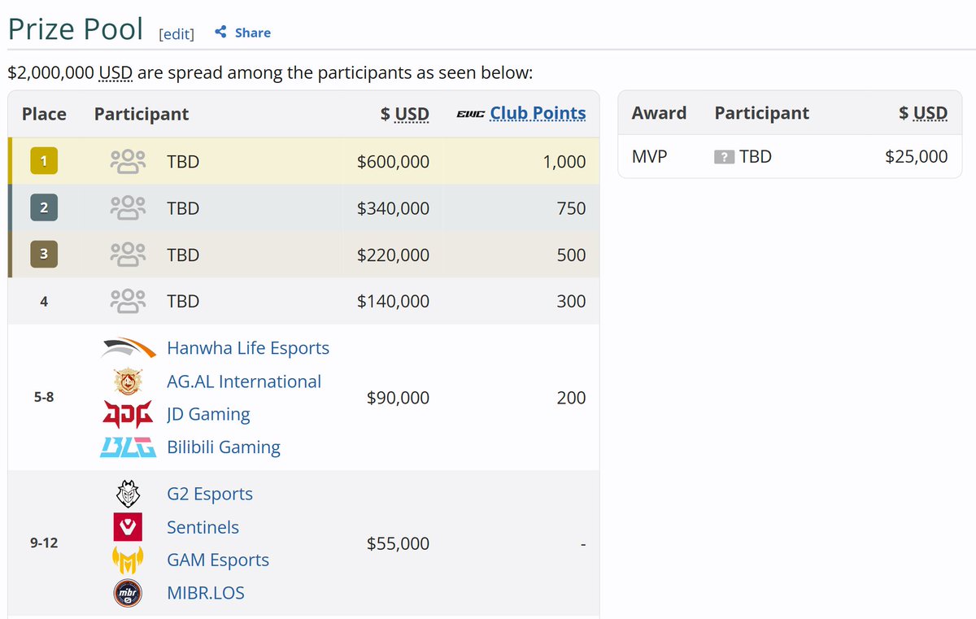Click the AG.AL International team logo
This screenshot has height=619, width=976.
[129, 381]
